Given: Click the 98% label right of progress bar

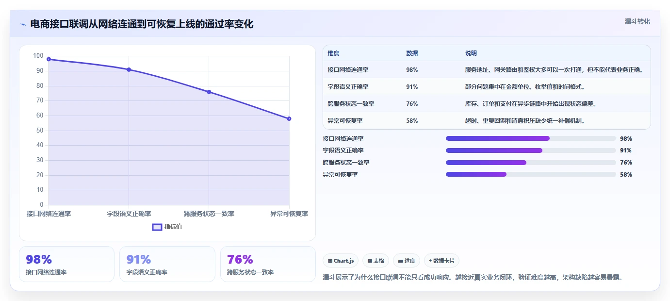Looking at the screenshot, I should (x=626, y=138).
